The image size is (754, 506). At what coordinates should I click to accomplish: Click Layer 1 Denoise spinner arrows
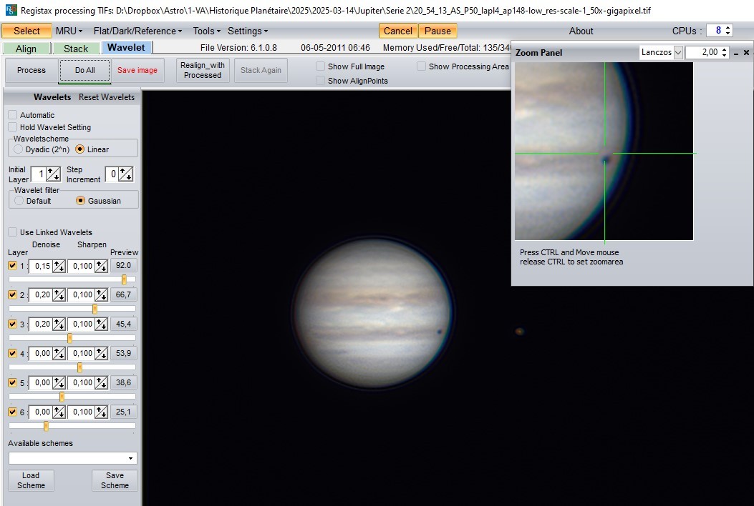click(59, 266)
